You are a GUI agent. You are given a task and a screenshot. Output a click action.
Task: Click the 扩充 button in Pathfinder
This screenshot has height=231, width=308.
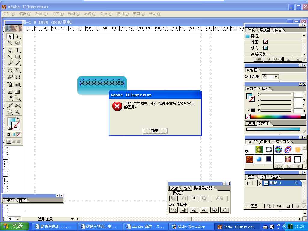click(x=219, y=198)
